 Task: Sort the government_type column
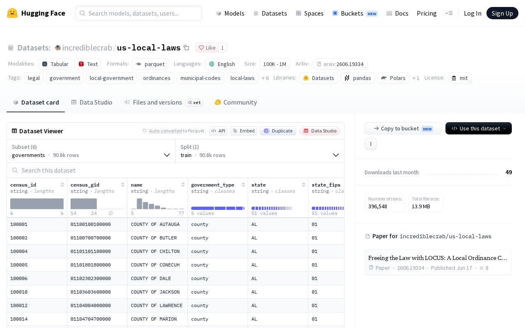point(243,185)
